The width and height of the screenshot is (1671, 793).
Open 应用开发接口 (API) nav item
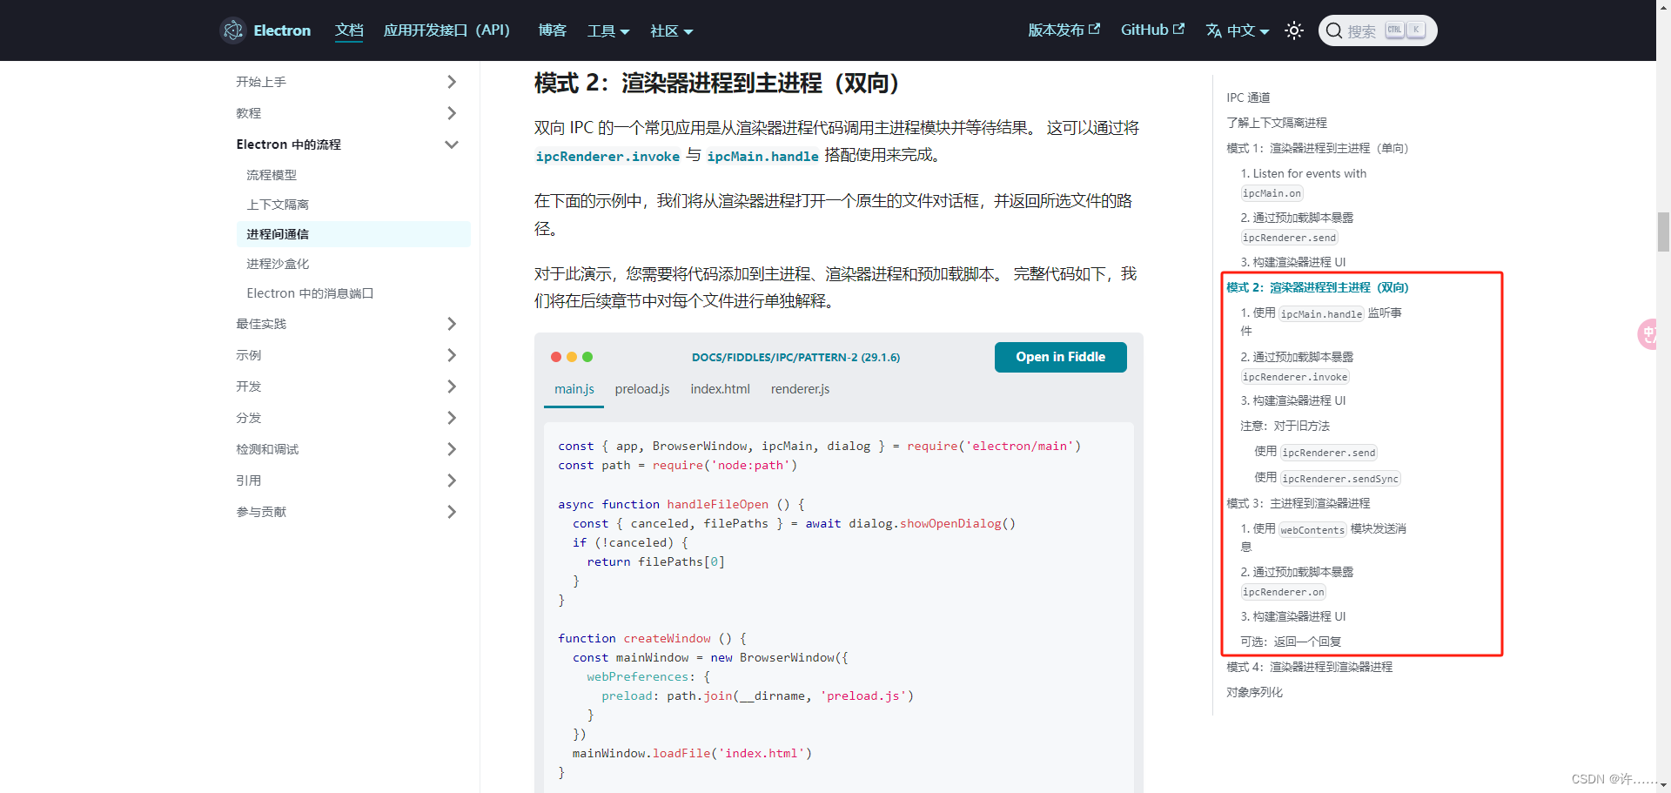[446, 30]
